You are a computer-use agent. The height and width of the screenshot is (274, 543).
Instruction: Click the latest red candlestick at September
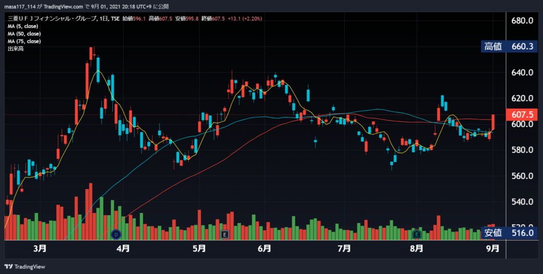pos(493,122)
